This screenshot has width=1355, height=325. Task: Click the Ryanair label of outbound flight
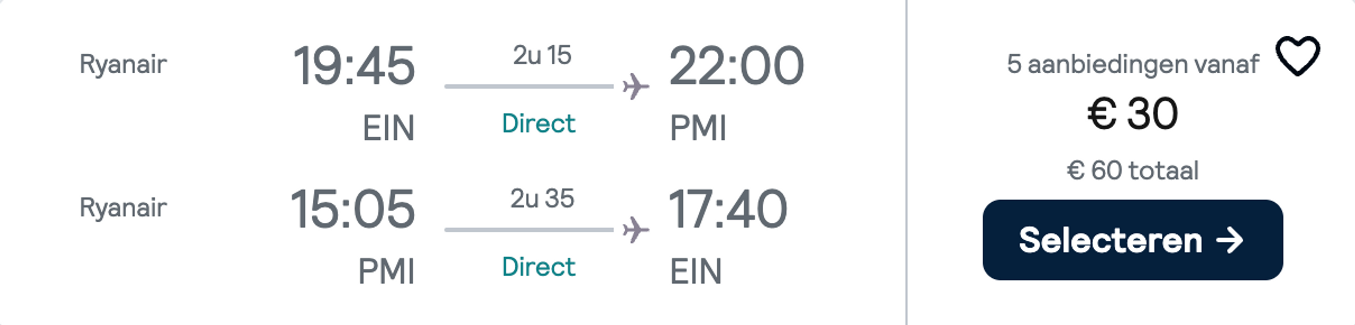coord(123,65)
